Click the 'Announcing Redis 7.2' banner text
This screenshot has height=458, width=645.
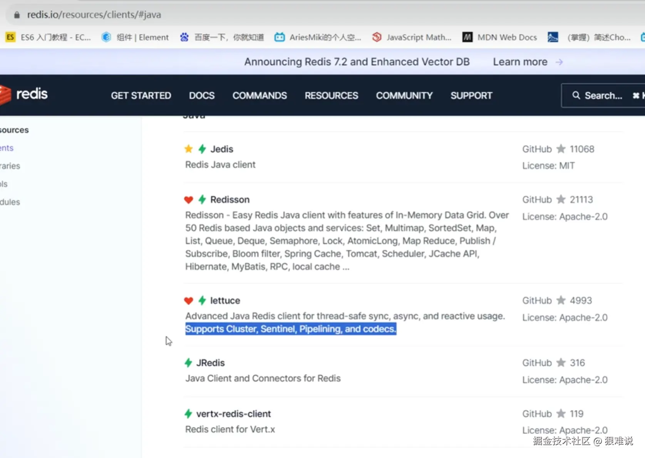[x=357, y=62]
